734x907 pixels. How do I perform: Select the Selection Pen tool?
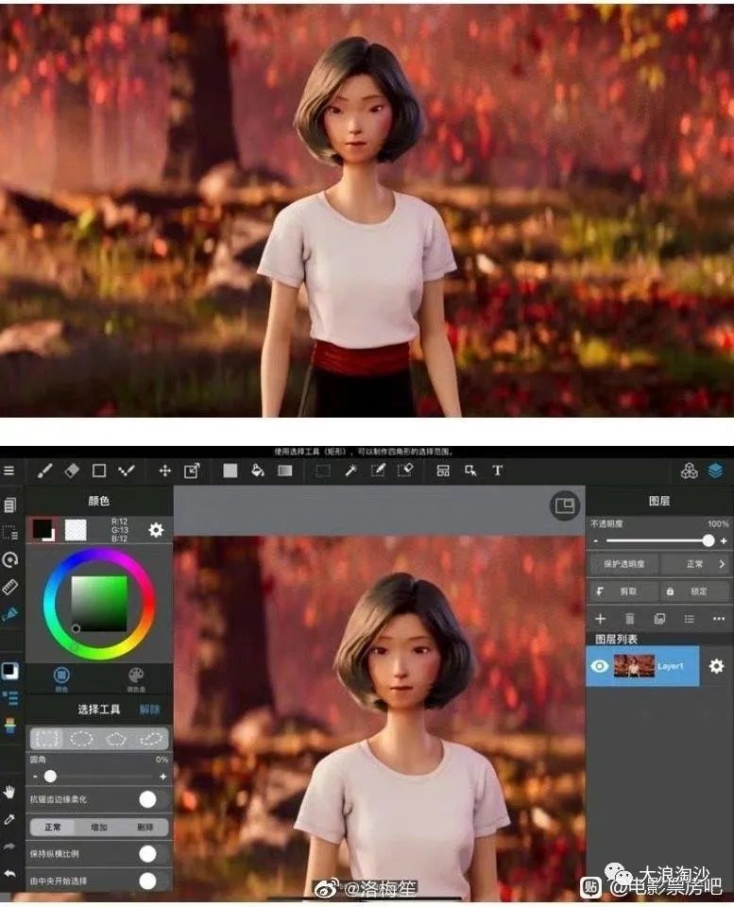(x=378, y=471)
